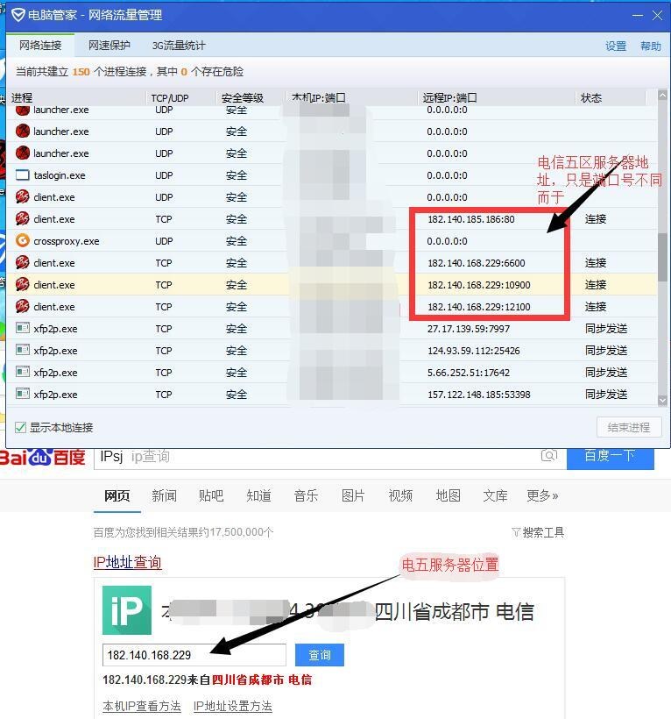The image size is (671, 719).
Task: Select the Baidu 新闻 tab
Action: click(164, 495)
